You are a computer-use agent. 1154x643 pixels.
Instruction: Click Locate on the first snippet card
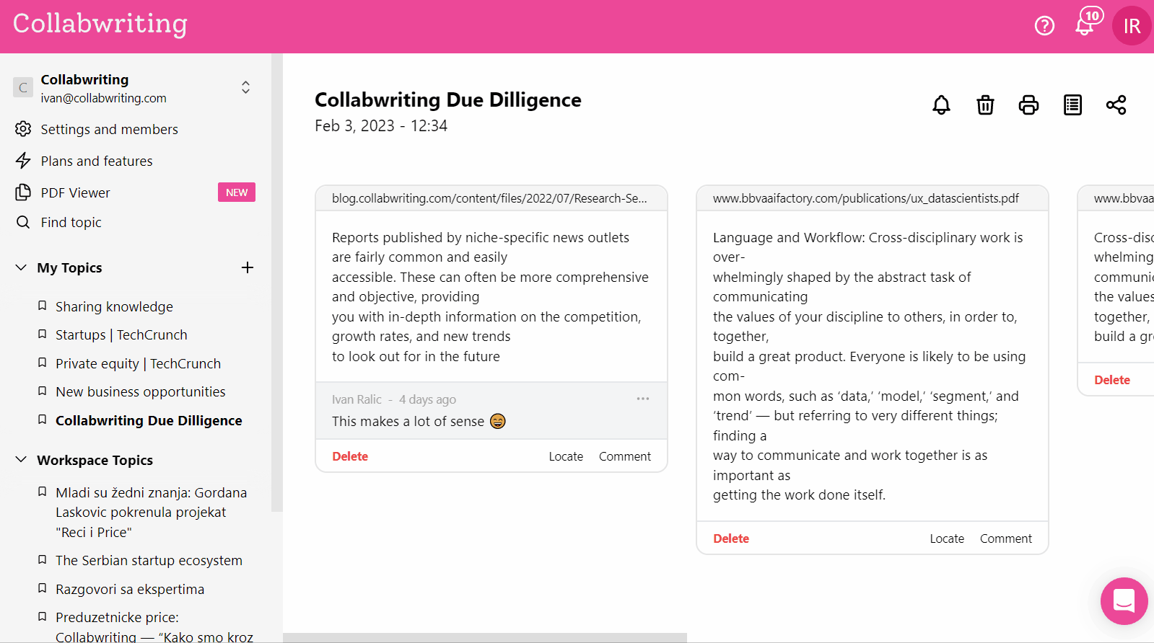pyautogui.click(x=565, y=456)
